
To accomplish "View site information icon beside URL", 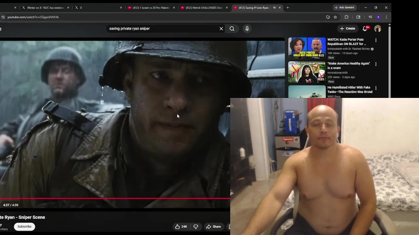I will pos(3,17).
